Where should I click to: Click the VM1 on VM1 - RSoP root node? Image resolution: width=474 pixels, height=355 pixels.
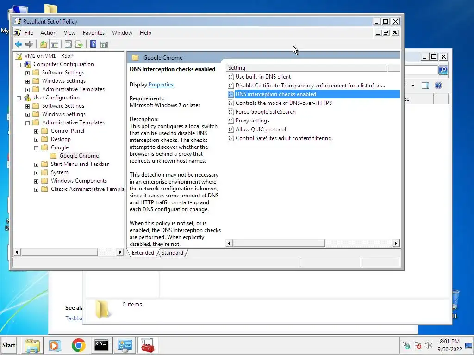coord(49,56)
